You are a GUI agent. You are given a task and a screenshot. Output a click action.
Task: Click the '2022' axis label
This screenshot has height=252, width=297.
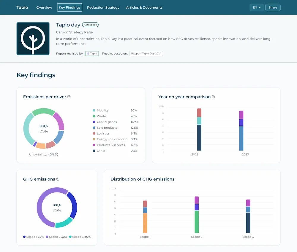(x=195, y=154)
